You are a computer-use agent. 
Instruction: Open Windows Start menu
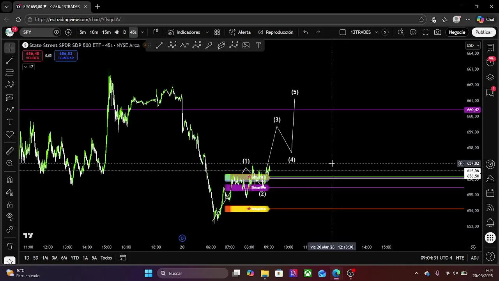(149, 273)
